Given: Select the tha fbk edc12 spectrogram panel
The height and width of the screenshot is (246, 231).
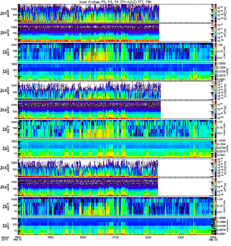Looking at the screenshot, I should click(x=116, y=52).
